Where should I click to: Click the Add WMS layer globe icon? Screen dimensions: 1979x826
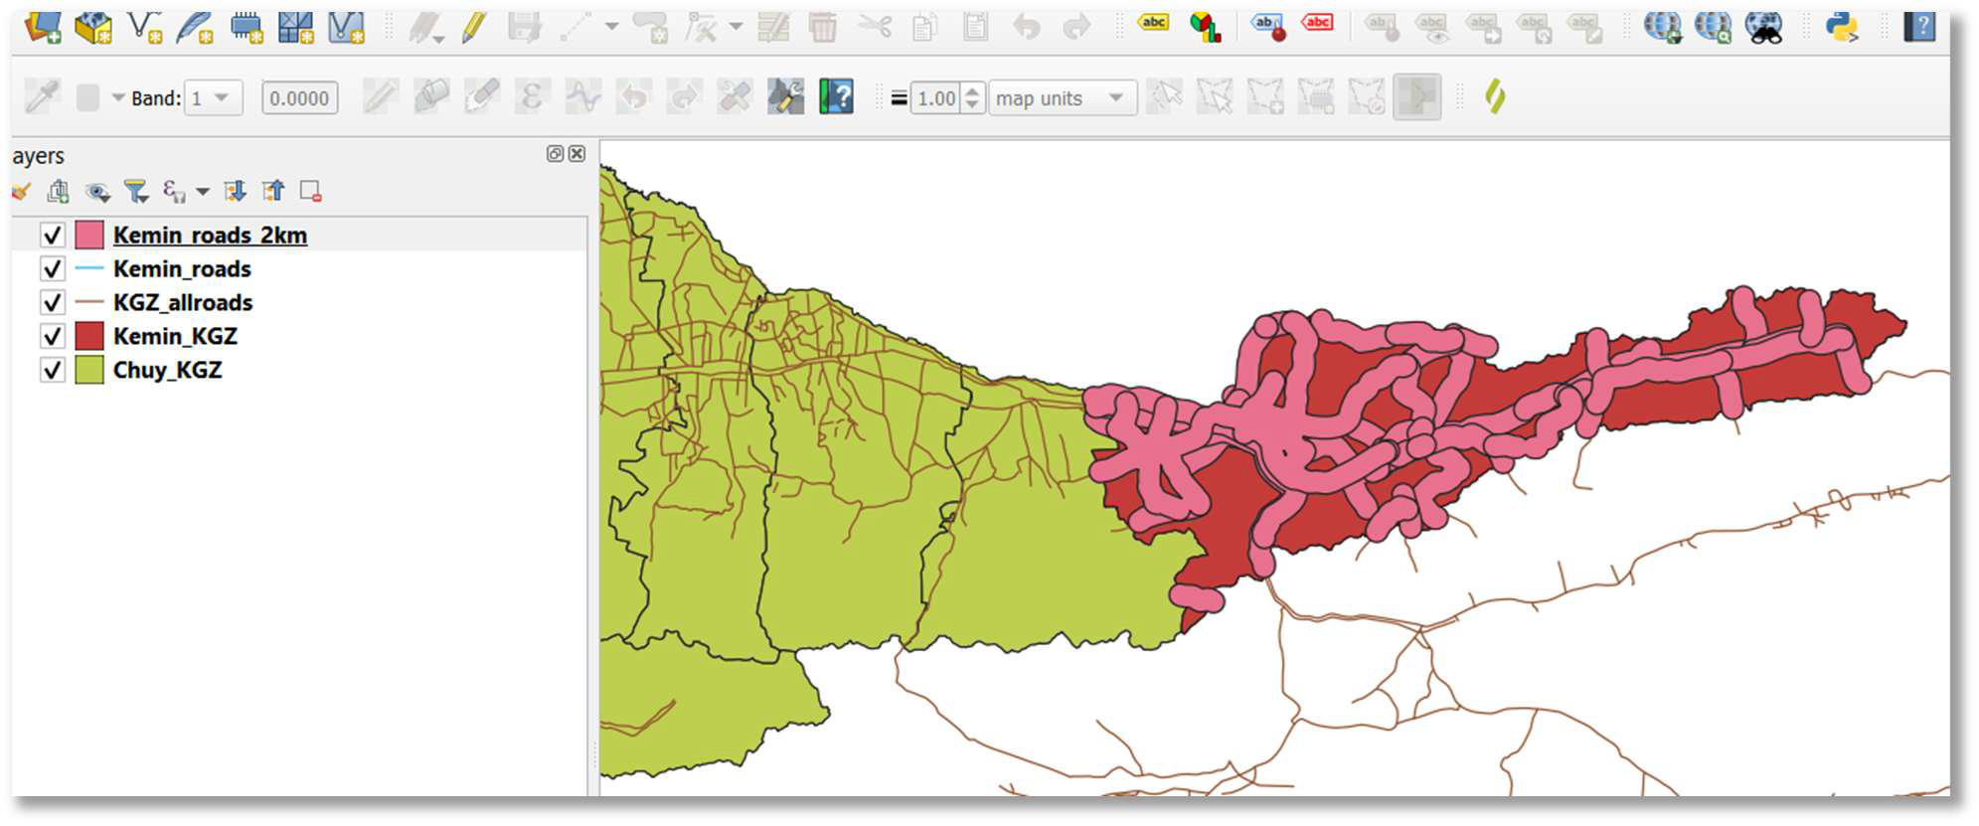pyautogui.click(x=1662, y=26)
